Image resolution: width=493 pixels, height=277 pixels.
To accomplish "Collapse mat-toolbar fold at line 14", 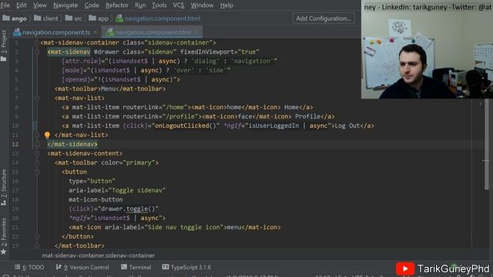I will (37, 162).
